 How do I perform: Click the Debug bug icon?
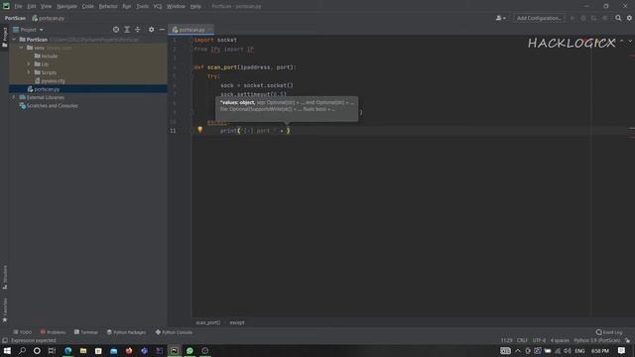click(583, 18)
